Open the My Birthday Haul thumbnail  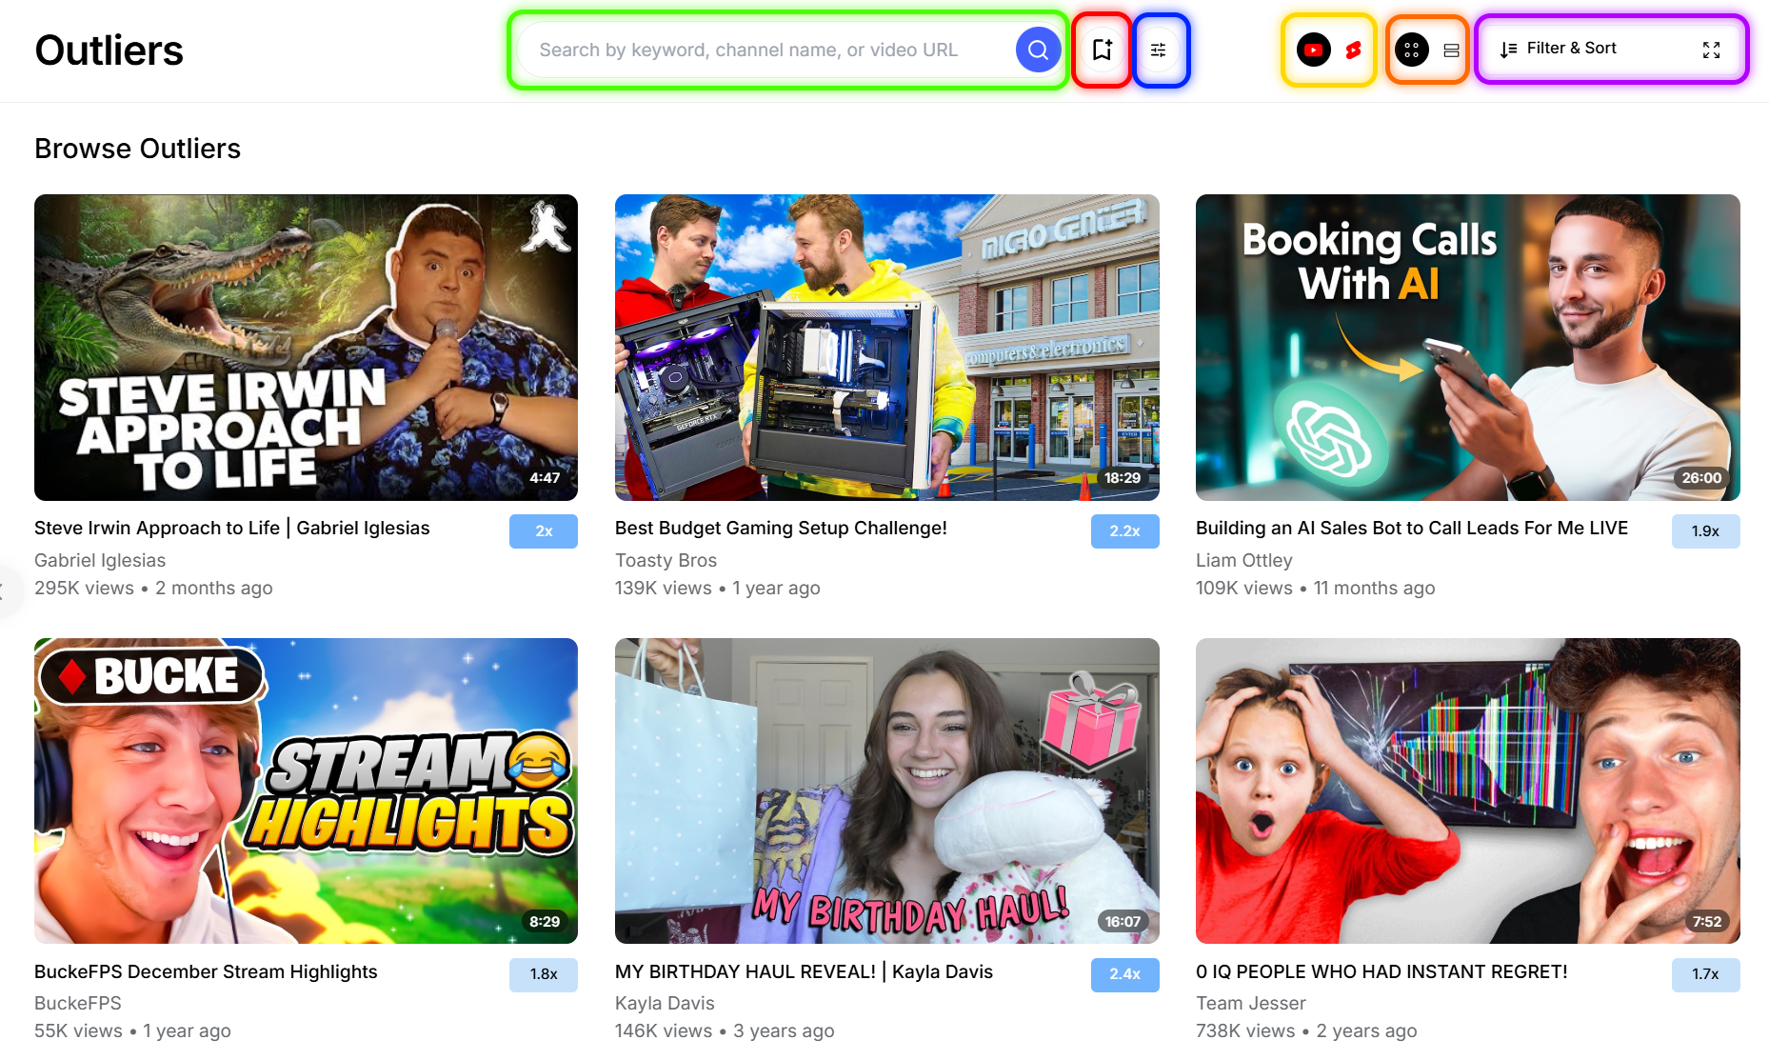886,790
